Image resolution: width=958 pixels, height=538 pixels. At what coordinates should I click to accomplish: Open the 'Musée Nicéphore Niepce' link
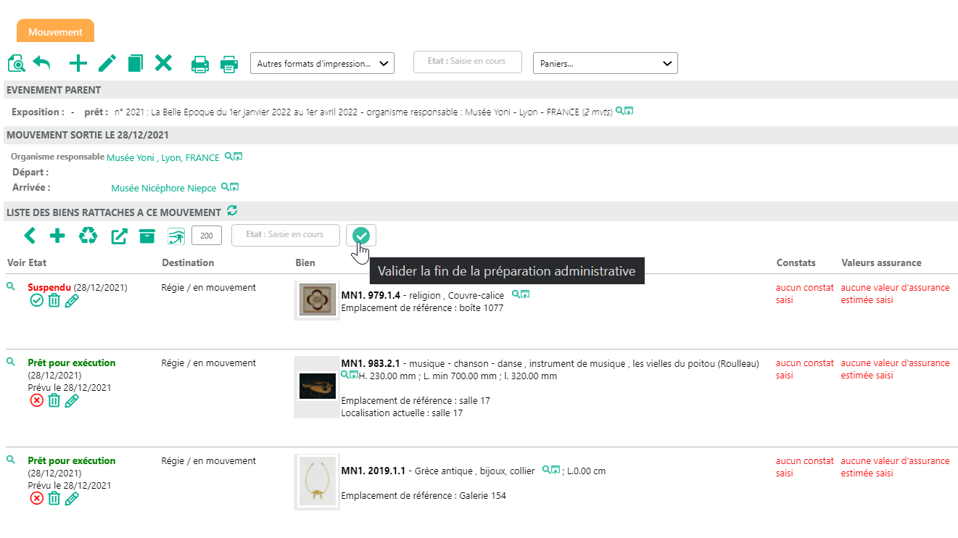pyautogui.click(x=164, y=188)
